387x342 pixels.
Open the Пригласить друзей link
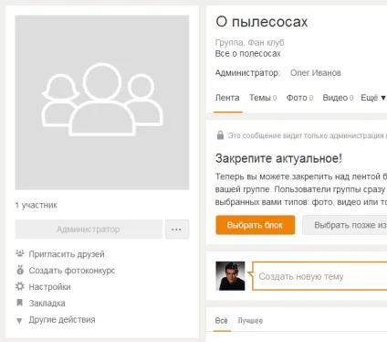point(67,254)
